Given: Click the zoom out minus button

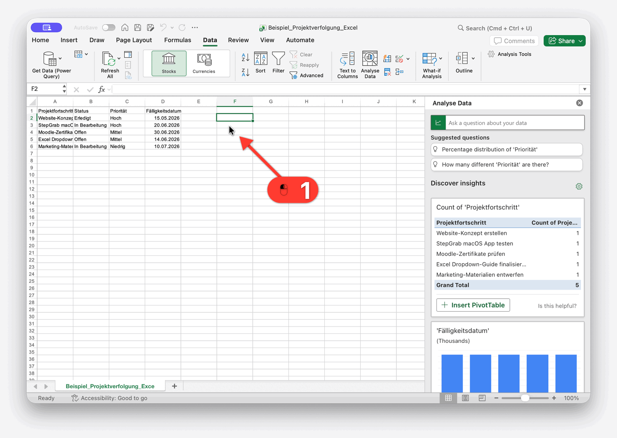Looking at the screenshot, I should click(x=496, y=398).
